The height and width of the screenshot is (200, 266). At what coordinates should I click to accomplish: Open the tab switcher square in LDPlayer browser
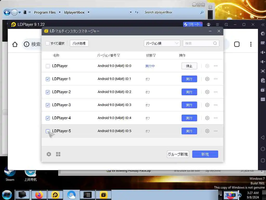point(237,44)
